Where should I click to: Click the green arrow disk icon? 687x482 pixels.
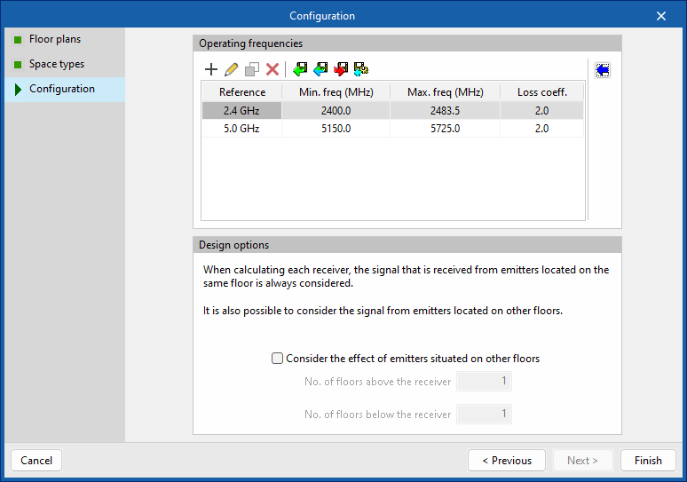[300, 69]
